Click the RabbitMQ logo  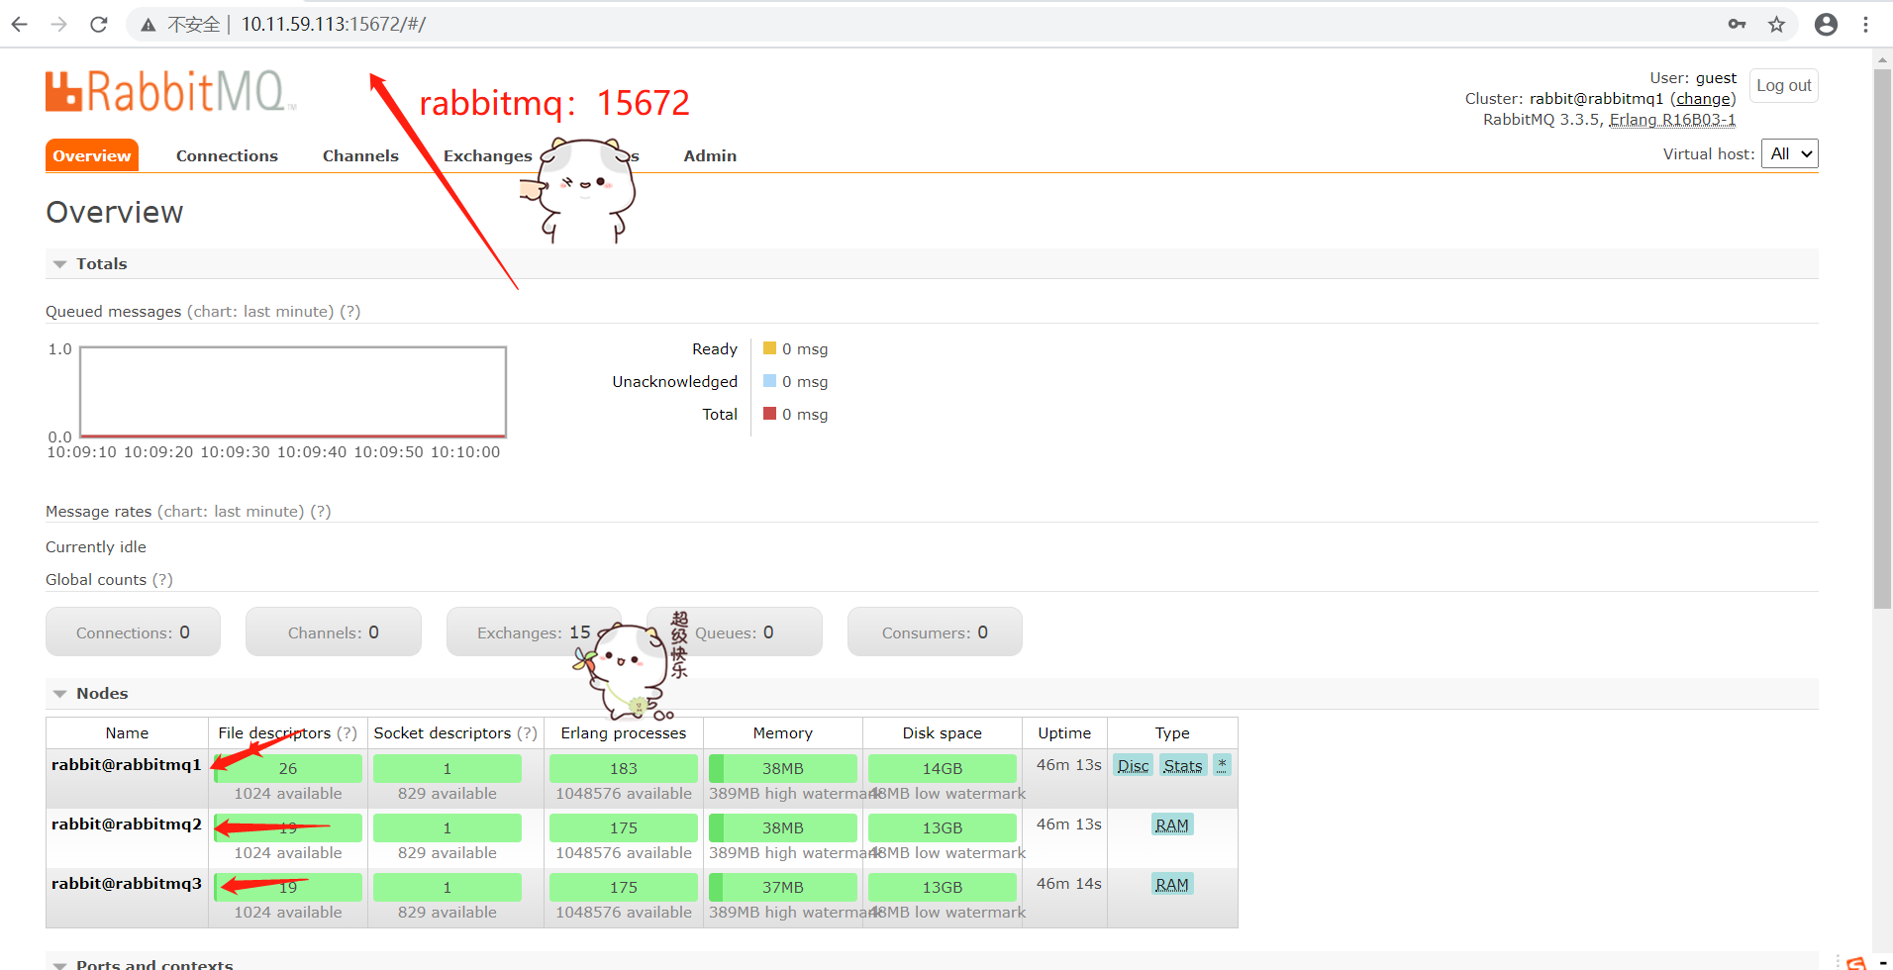tap(170, 91)
